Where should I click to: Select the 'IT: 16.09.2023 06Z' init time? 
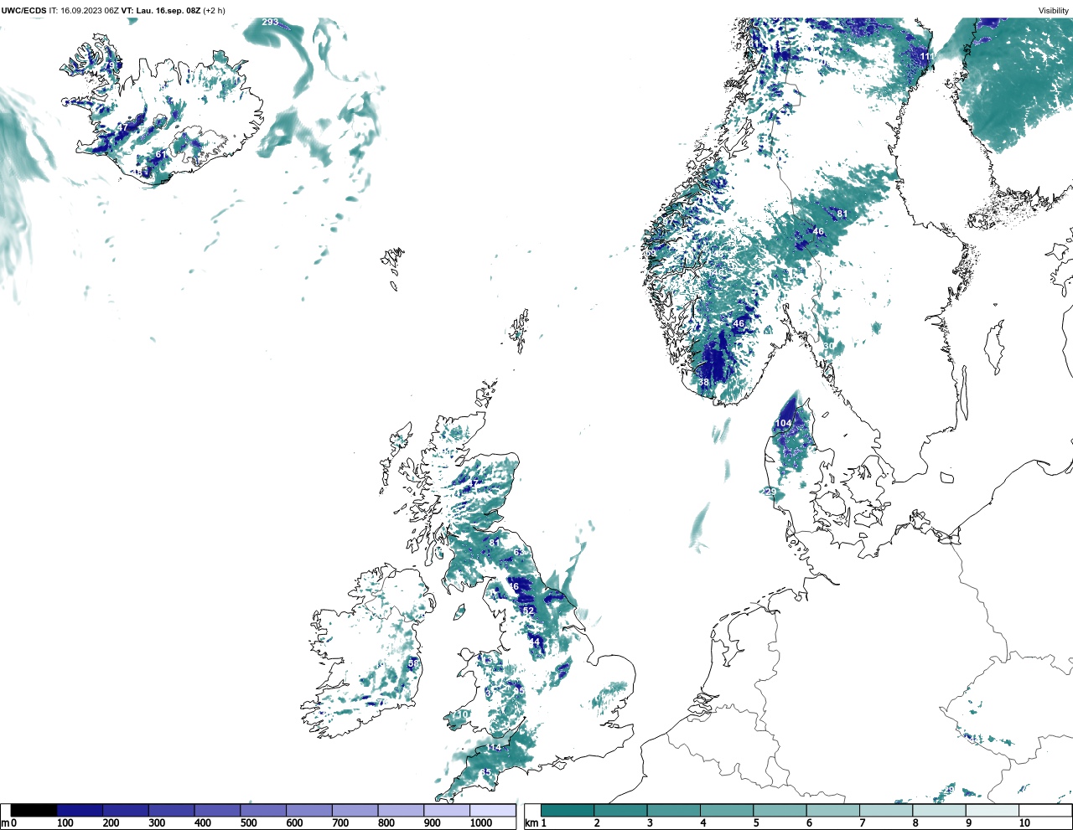[84, 10]
